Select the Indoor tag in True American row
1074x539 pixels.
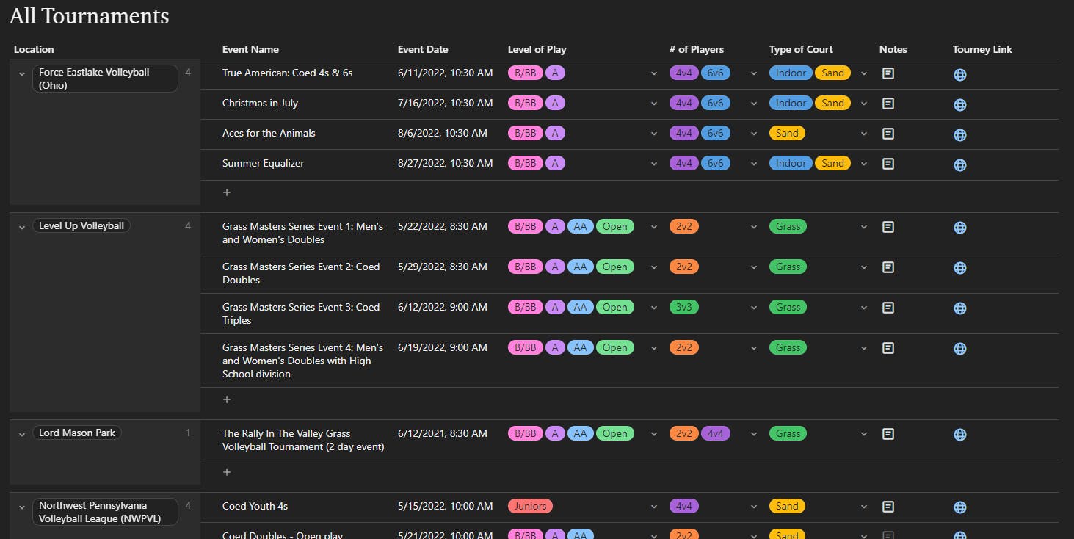[791, 73]
